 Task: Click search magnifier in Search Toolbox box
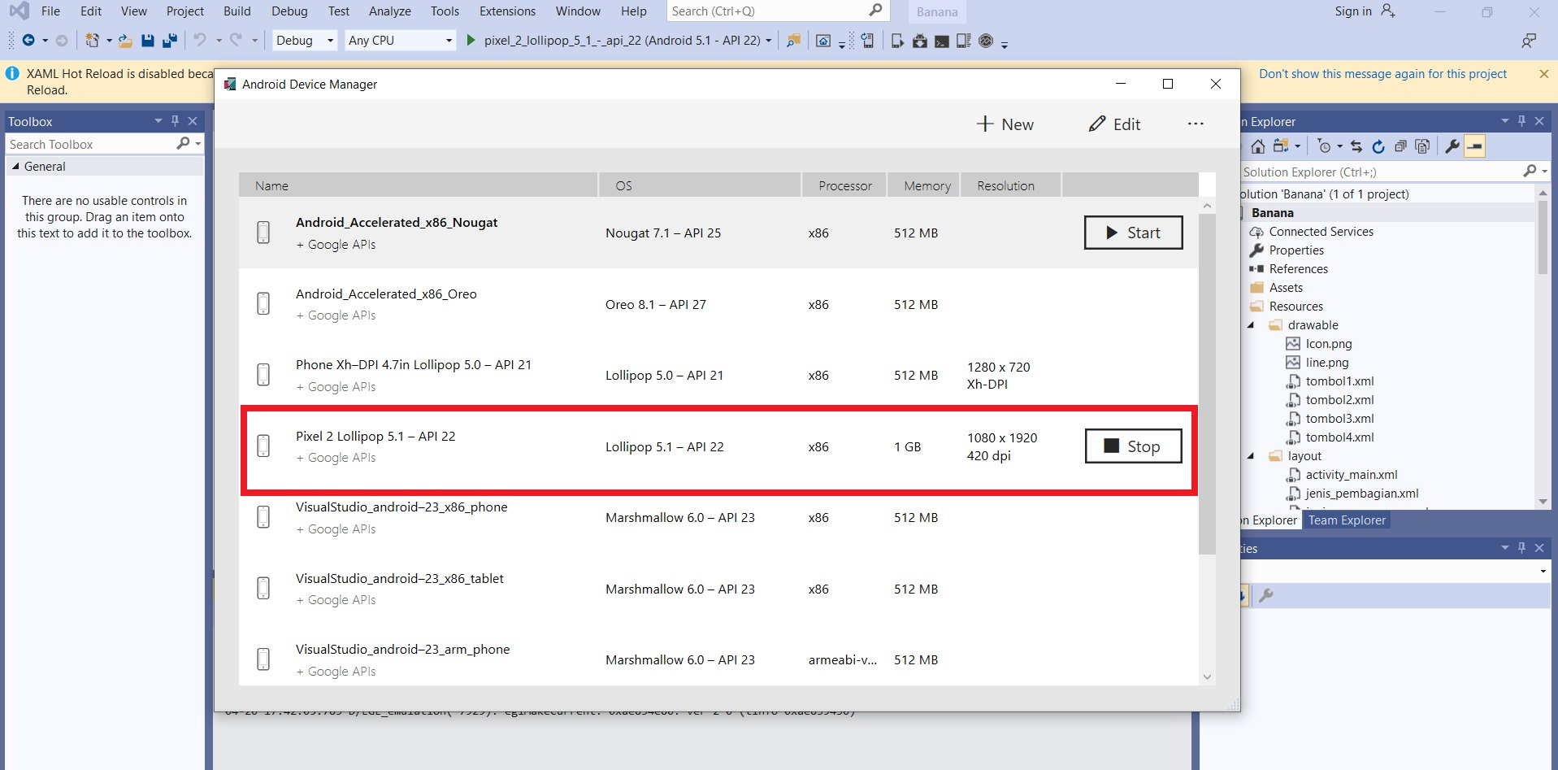pyautogui.click(x=184, y=144)
